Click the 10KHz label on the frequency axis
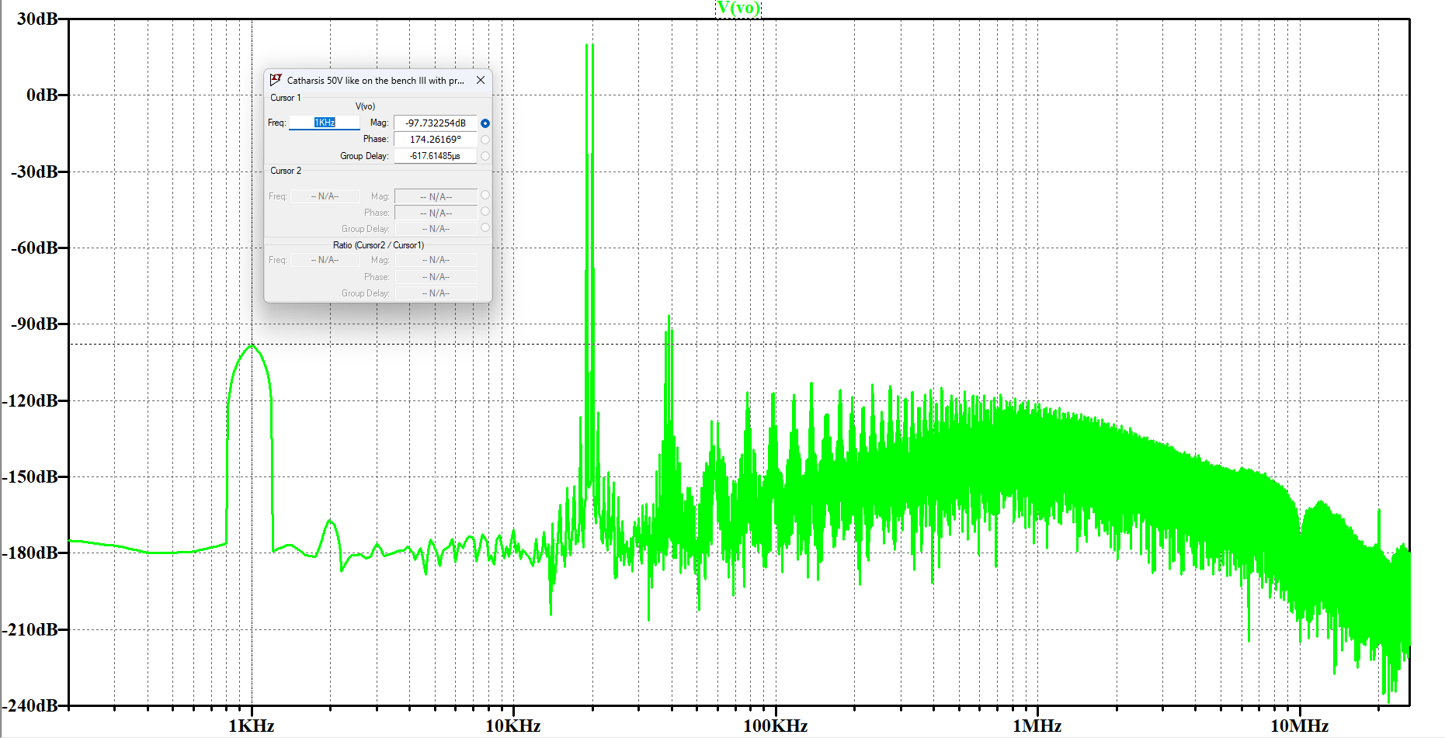This screenshot has width=1445, height=738. (512, 726)
